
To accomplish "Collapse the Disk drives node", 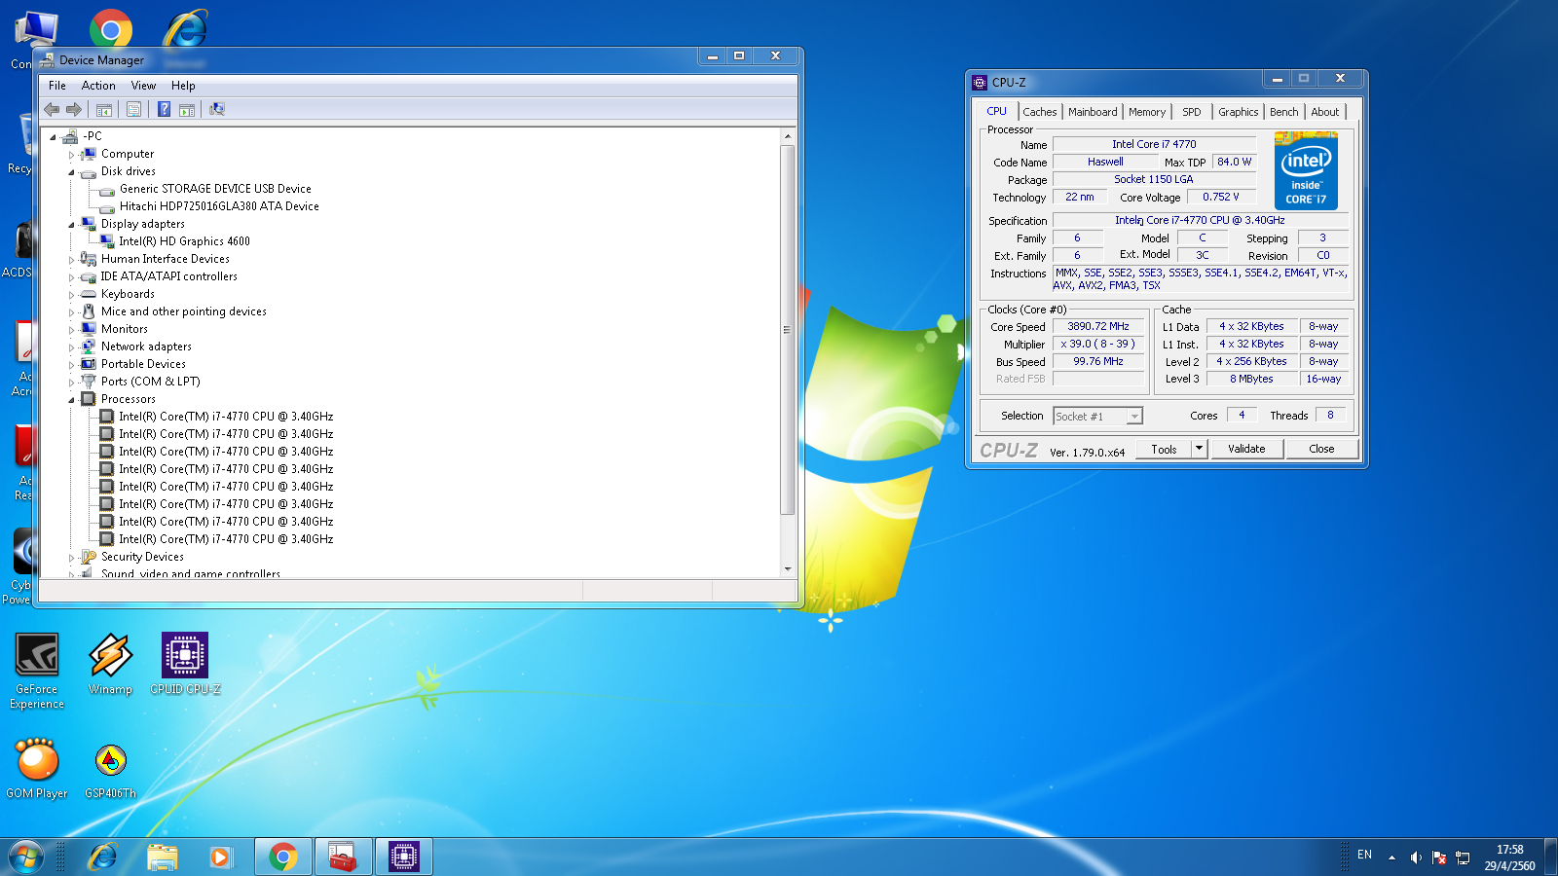I will [71, 171].
